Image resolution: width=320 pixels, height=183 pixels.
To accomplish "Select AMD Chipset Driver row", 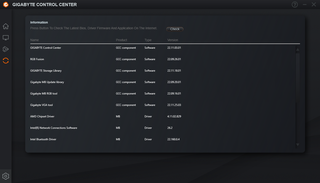I will pyautogui.click(x=162, y=116).
